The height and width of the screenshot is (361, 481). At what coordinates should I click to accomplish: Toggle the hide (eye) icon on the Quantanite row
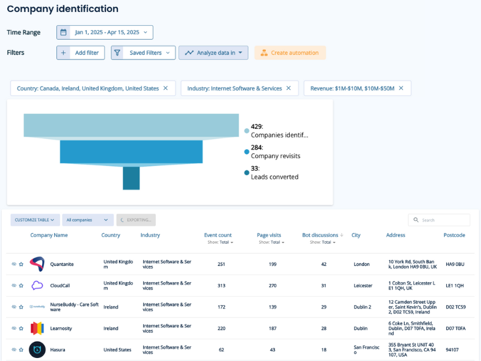(x=13, y=264)
